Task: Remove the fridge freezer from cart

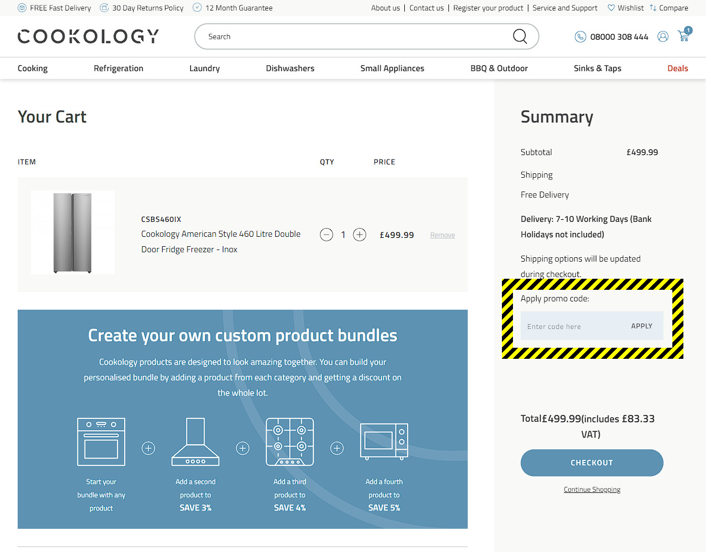Action: [x=442, y=235]
